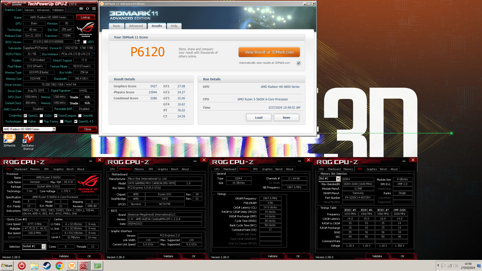Image resolution: width=482 pixels, height=271 pixels.
Task: Launch Steam from the taskbar
Action: [x=47, y=265]
